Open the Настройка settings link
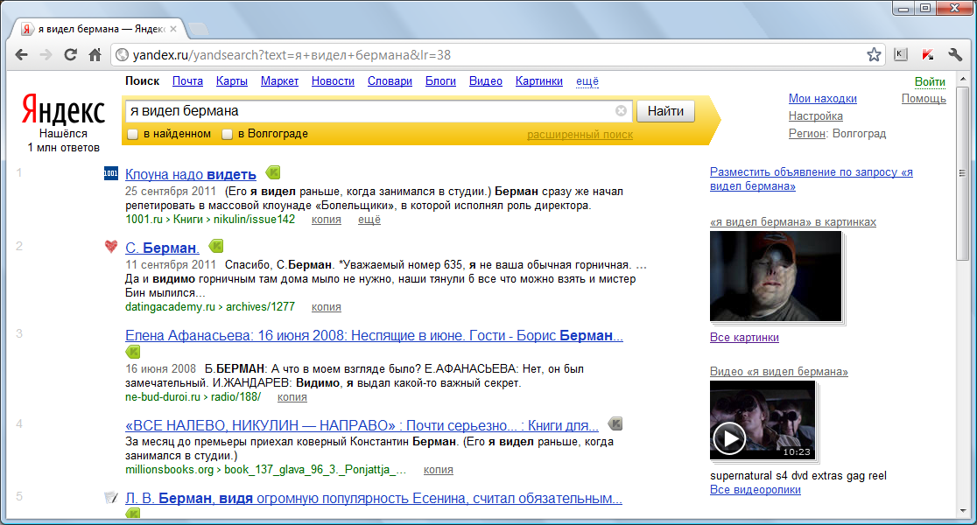Screen dimensions: 977x525 pyautogui.click(x=816, y=115)
